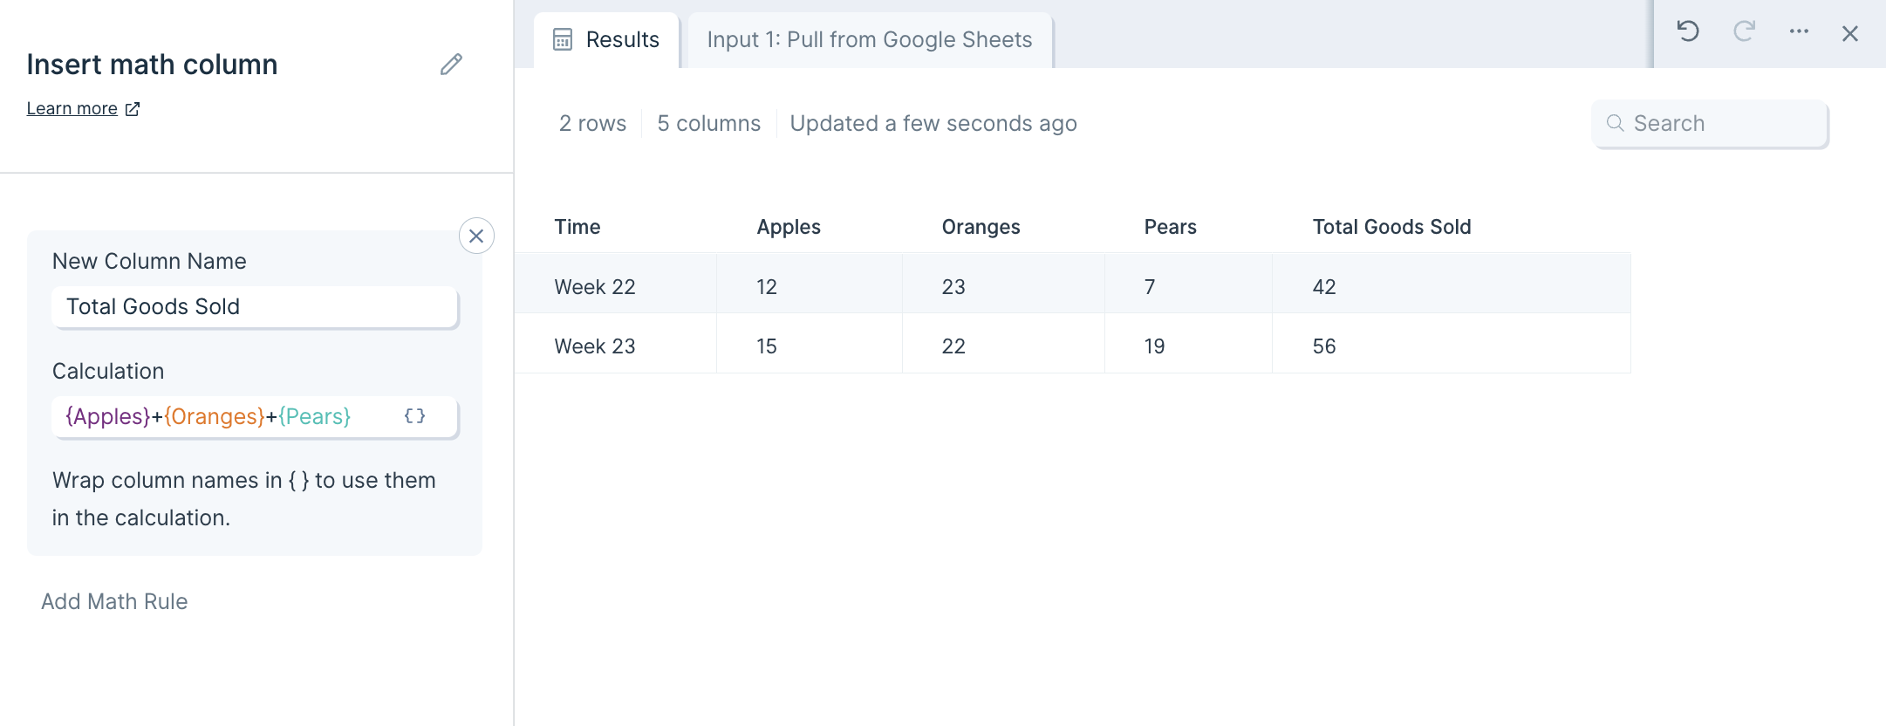This screenshot has height=726, width=1886.
Task: Open the three-dot more options menu
Action: 1799,32
